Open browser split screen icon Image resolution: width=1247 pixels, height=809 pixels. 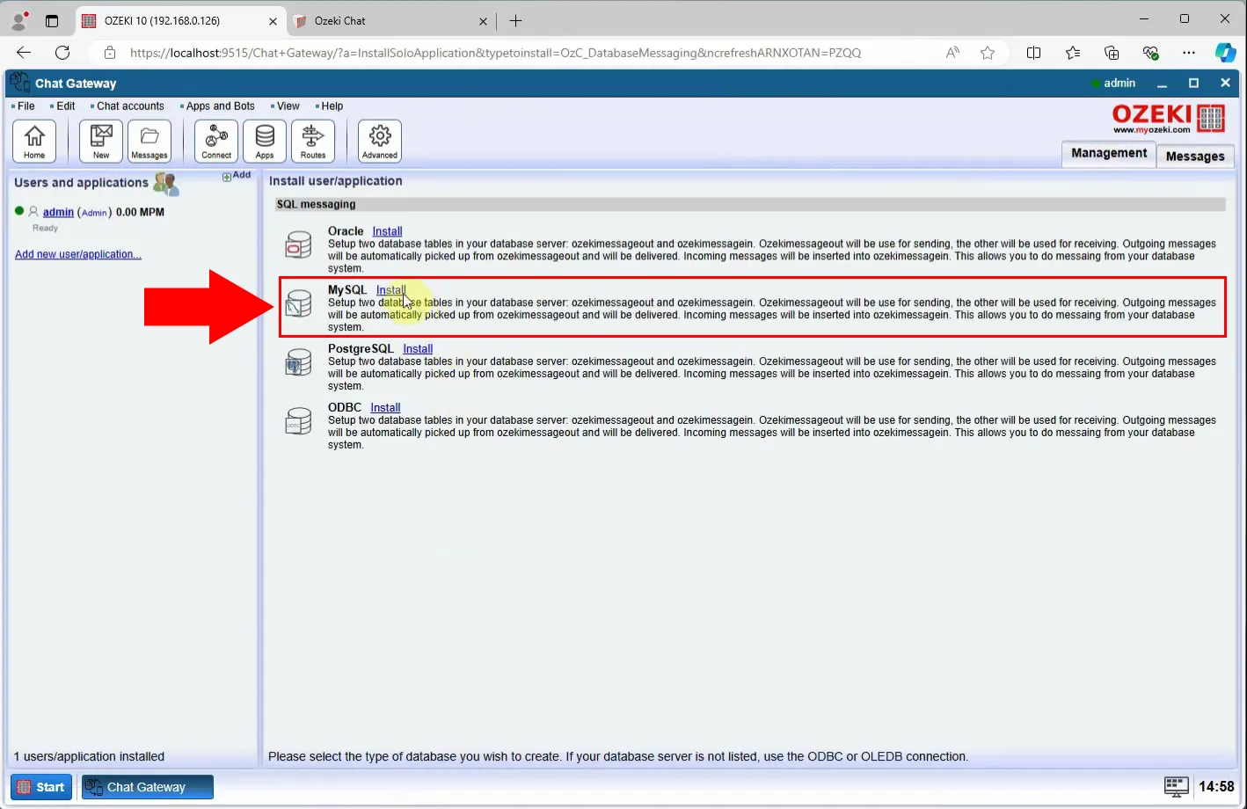tap(1034, 53)
